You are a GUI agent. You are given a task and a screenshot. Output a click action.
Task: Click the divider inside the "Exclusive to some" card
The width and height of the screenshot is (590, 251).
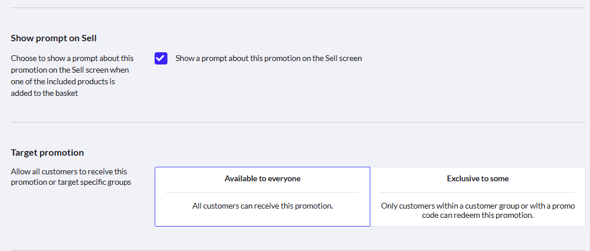tap(478, 192)
